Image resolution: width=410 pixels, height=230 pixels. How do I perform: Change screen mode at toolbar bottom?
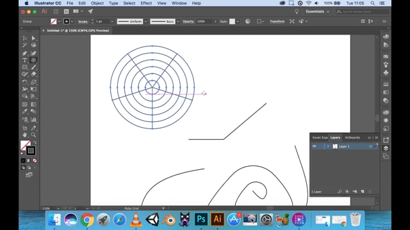(29, 175)
